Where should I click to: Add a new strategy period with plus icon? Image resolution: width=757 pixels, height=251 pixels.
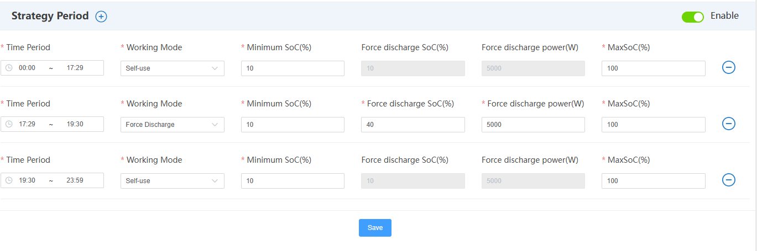click(101, 17)
